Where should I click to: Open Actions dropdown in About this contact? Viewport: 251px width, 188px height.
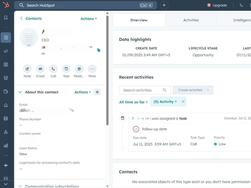83,92
